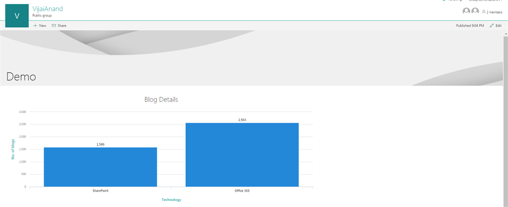Click the Public group subtitle text
The image size is (508, 207).
coord(42,15)
